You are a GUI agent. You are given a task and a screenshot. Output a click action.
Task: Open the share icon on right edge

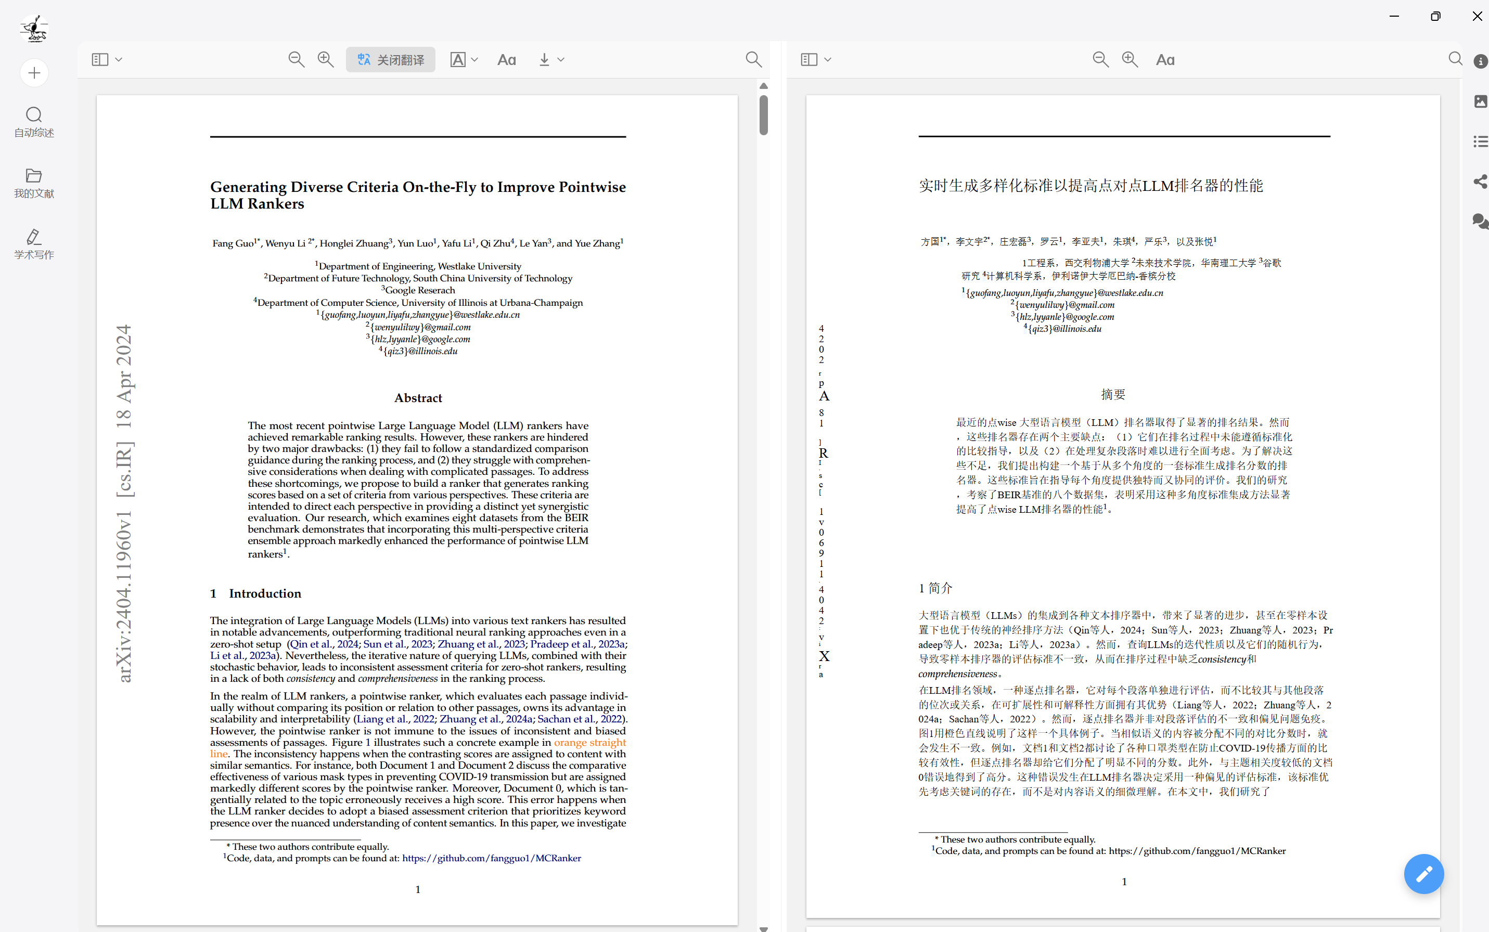[1480, 181]
